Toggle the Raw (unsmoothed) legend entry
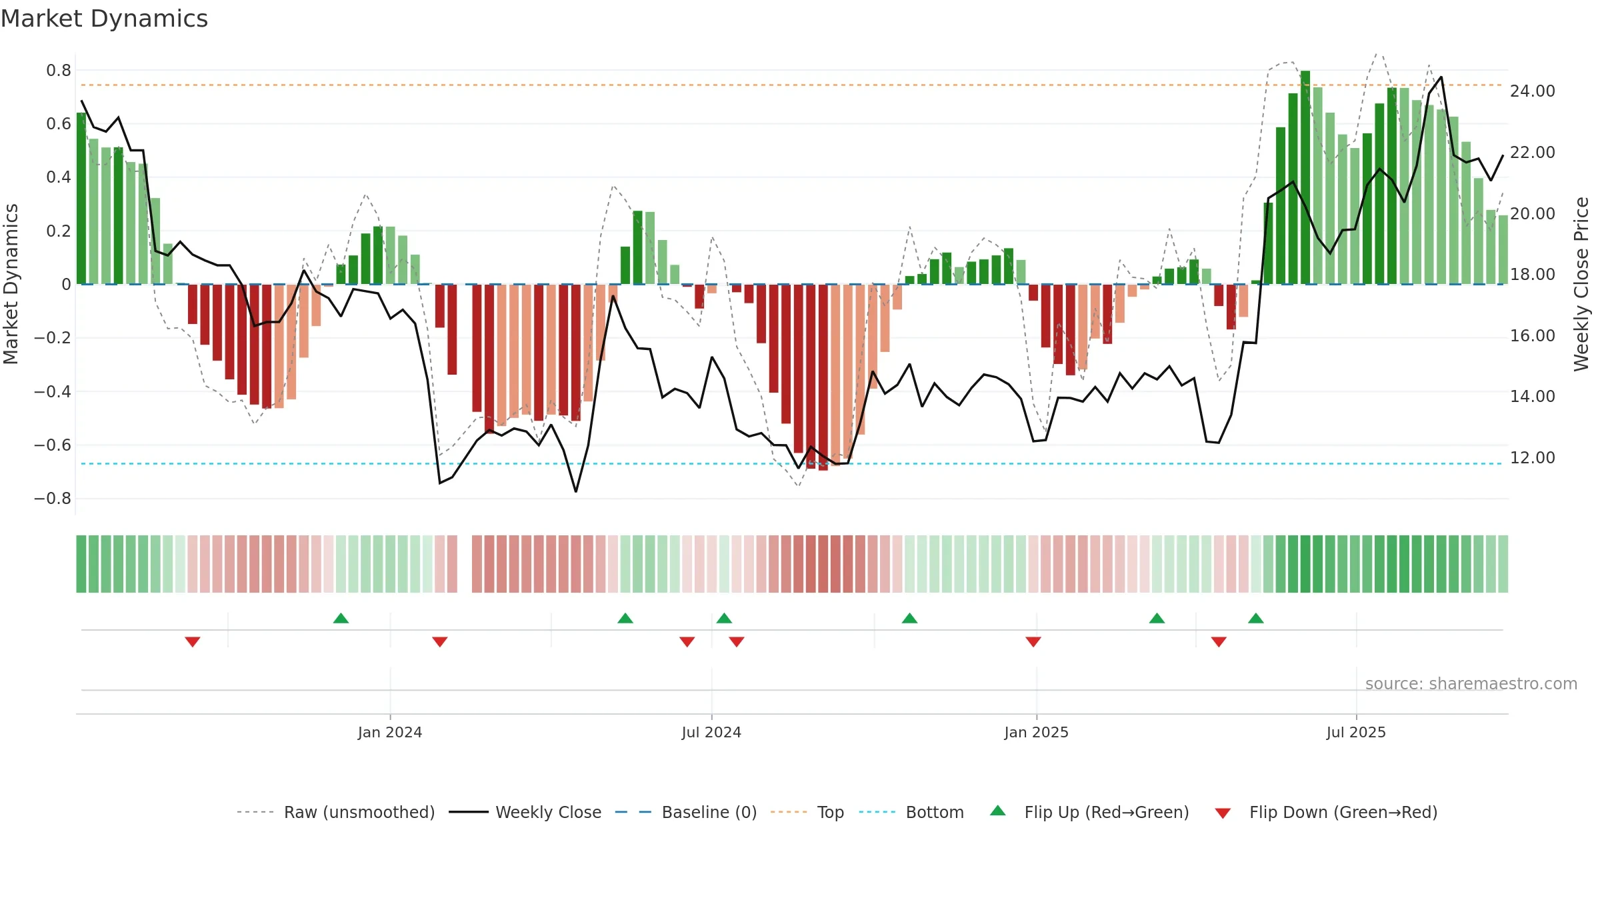 tap(335, 812)
